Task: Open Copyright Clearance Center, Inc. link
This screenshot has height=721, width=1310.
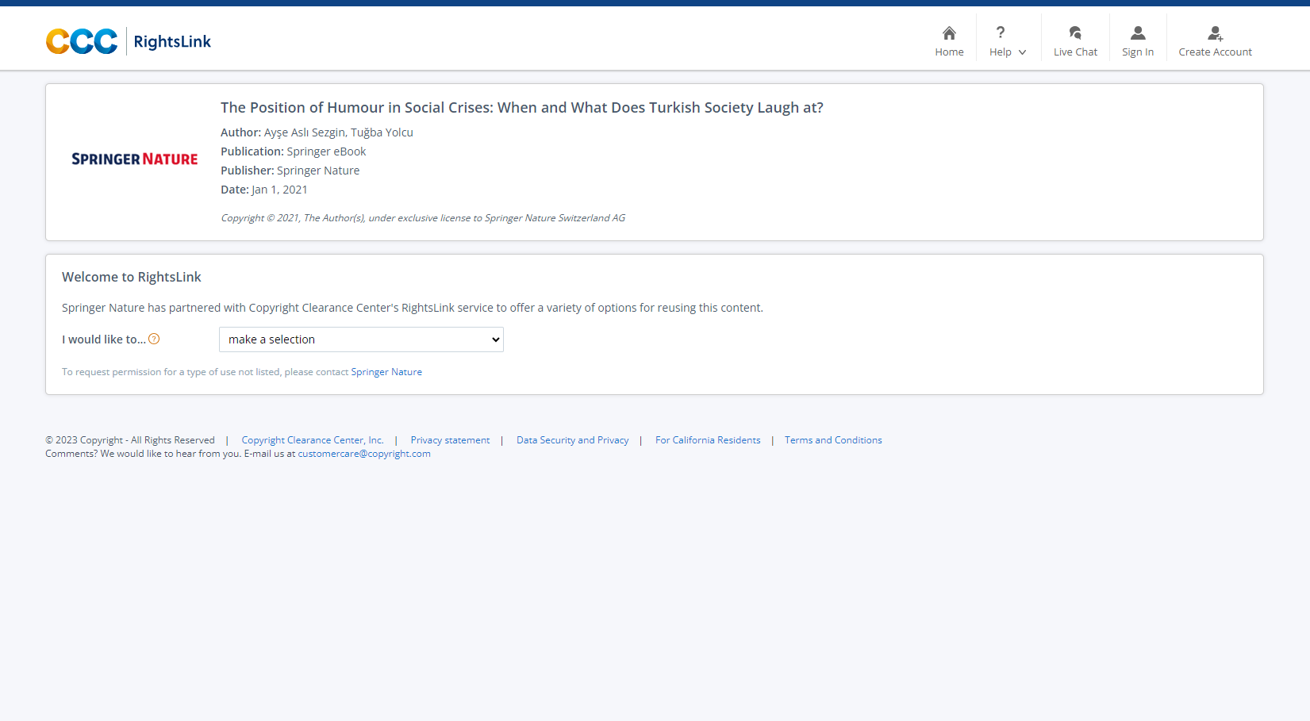Action: 313,440
